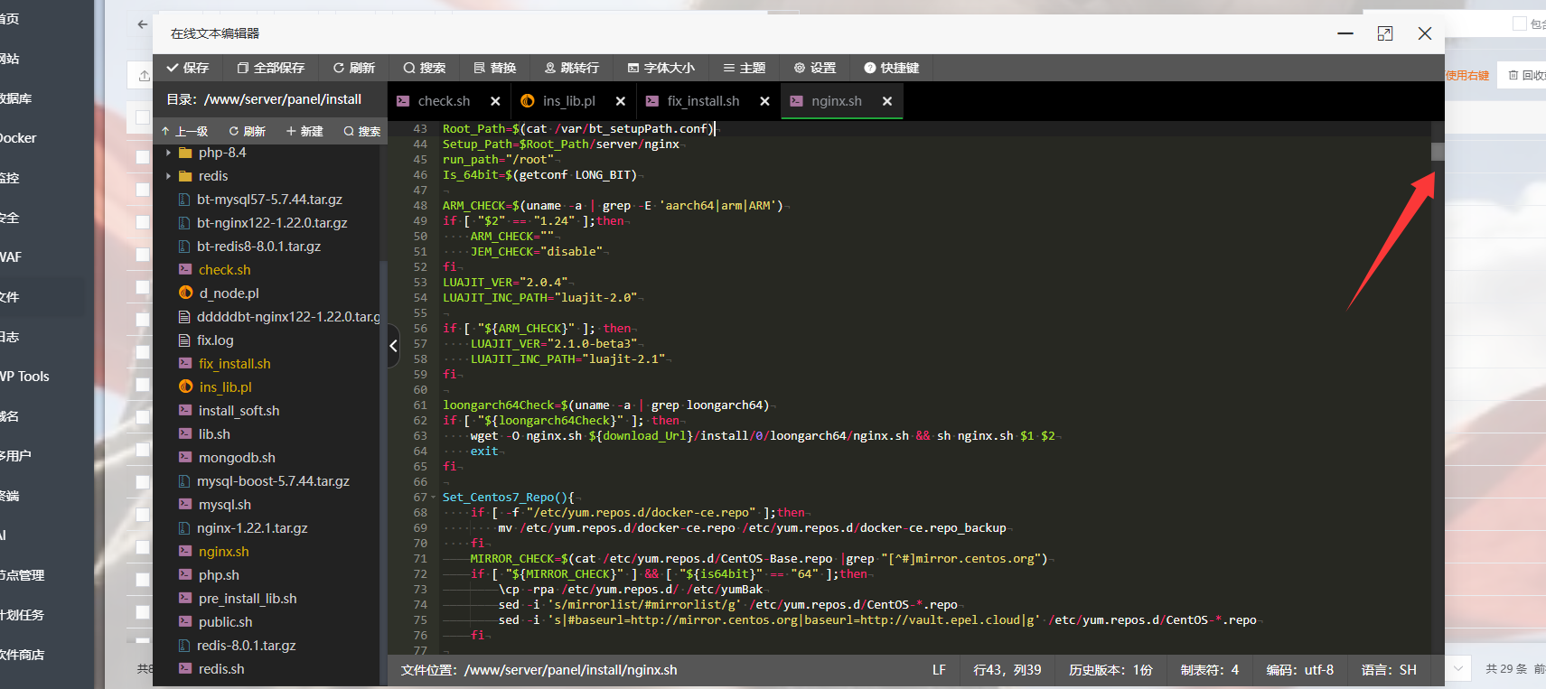Open install_soft.sh file

tap(239, 411)
